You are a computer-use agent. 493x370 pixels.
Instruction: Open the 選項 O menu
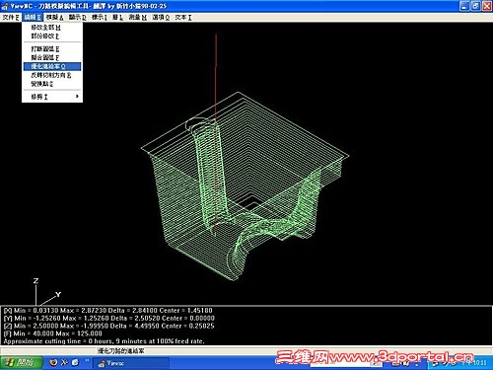(161, 18)
